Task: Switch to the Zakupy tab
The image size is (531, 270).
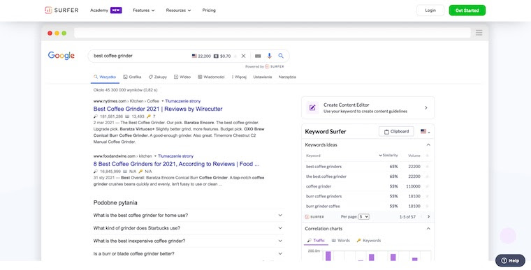Action: click(x=158, y=77)
